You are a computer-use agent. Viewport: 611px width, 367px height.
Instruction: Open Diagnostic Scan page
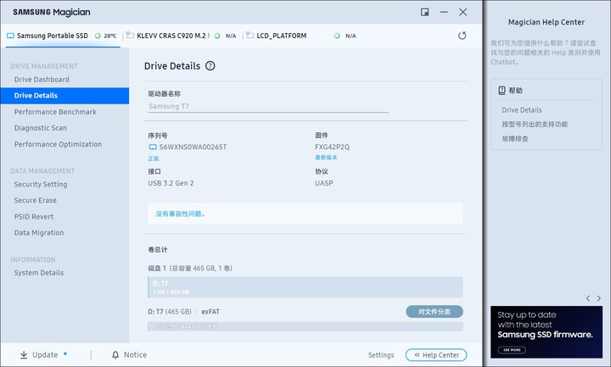(x=40, y=128)
